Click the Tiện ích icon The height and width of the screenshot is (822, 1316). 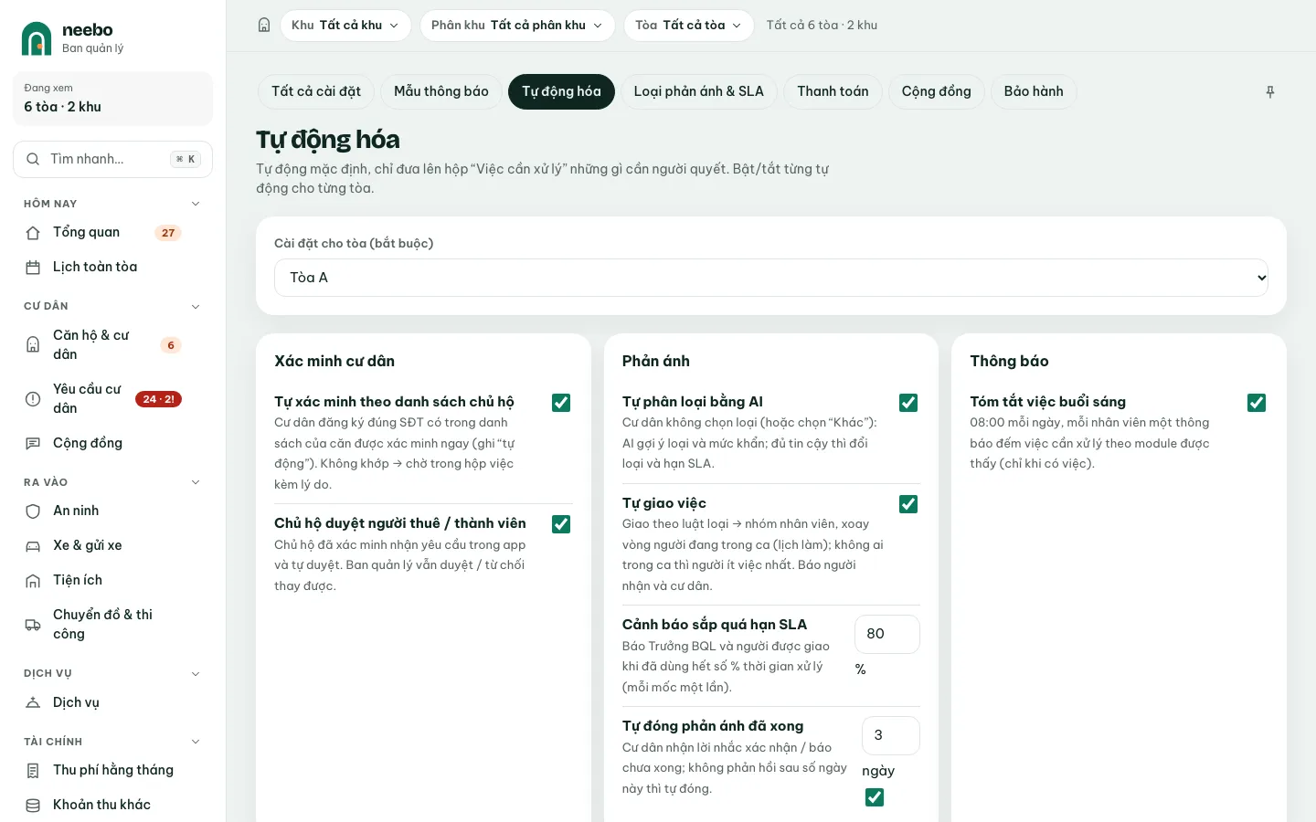tap(33, 581)
